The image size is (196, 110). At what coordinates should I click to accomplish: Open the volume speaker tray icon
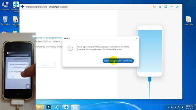pos(172,107)
